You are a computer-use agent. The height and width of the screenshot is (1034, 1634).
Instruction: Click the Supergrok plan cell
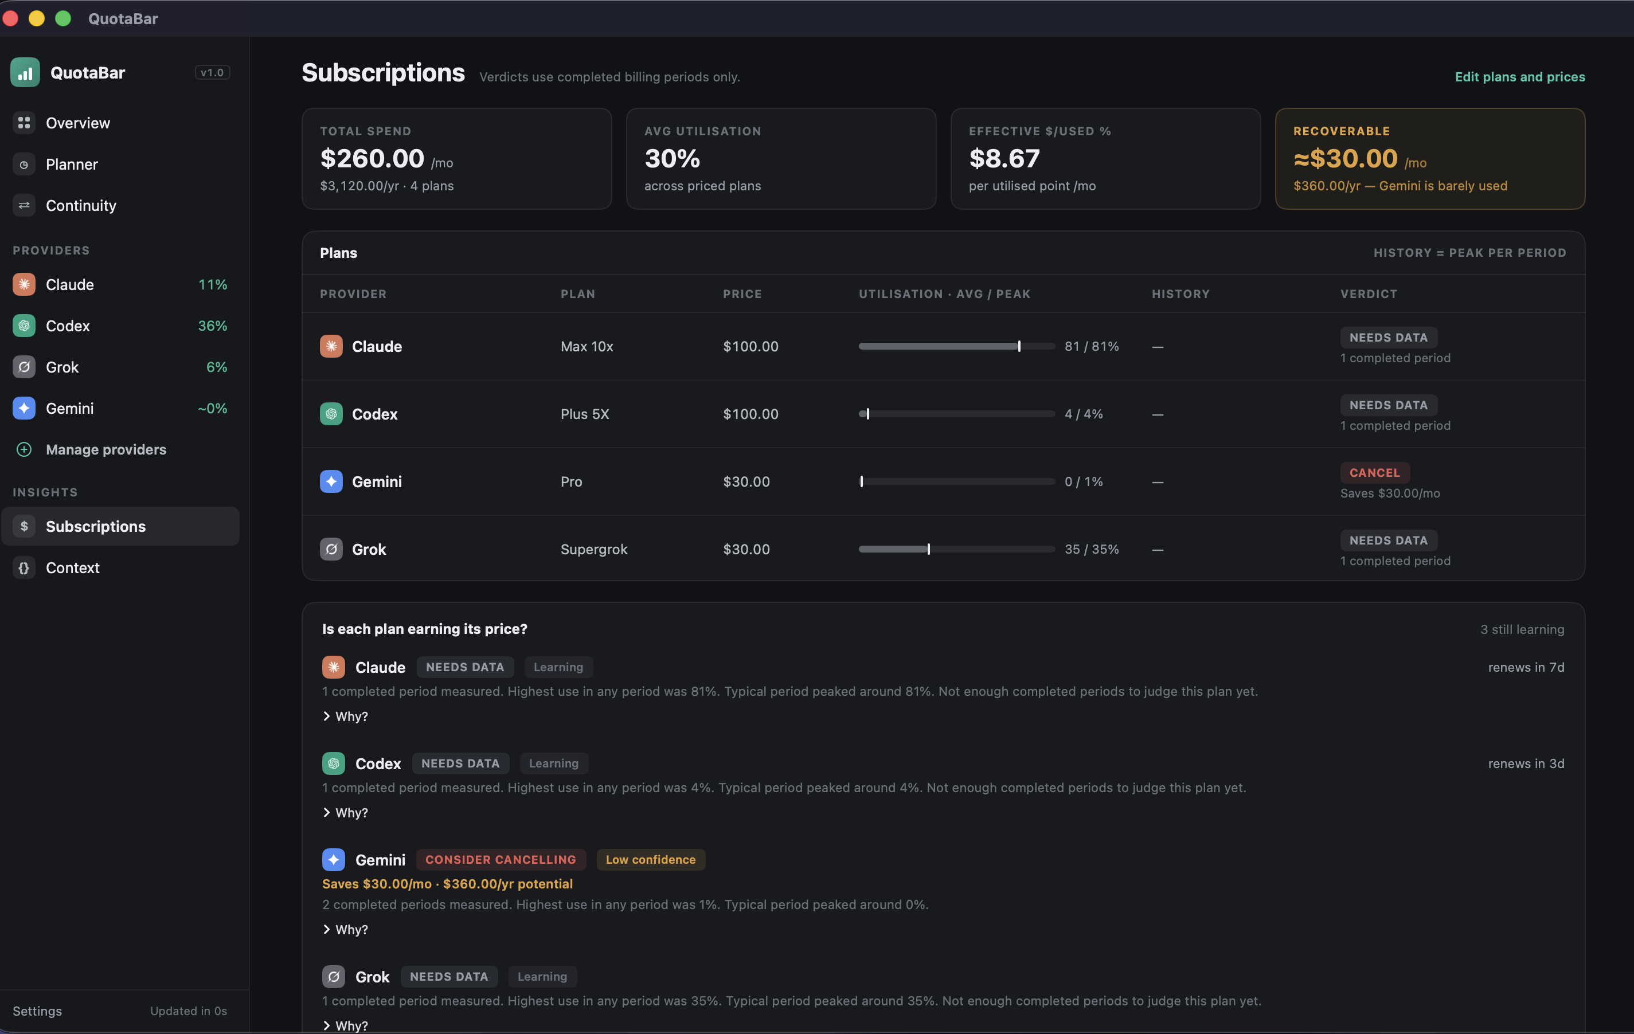coord(594,549)
